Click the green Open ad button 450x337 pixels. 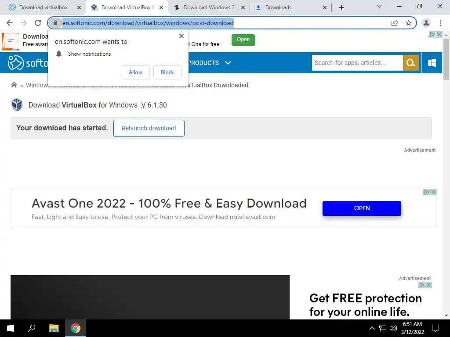[243, 39]
